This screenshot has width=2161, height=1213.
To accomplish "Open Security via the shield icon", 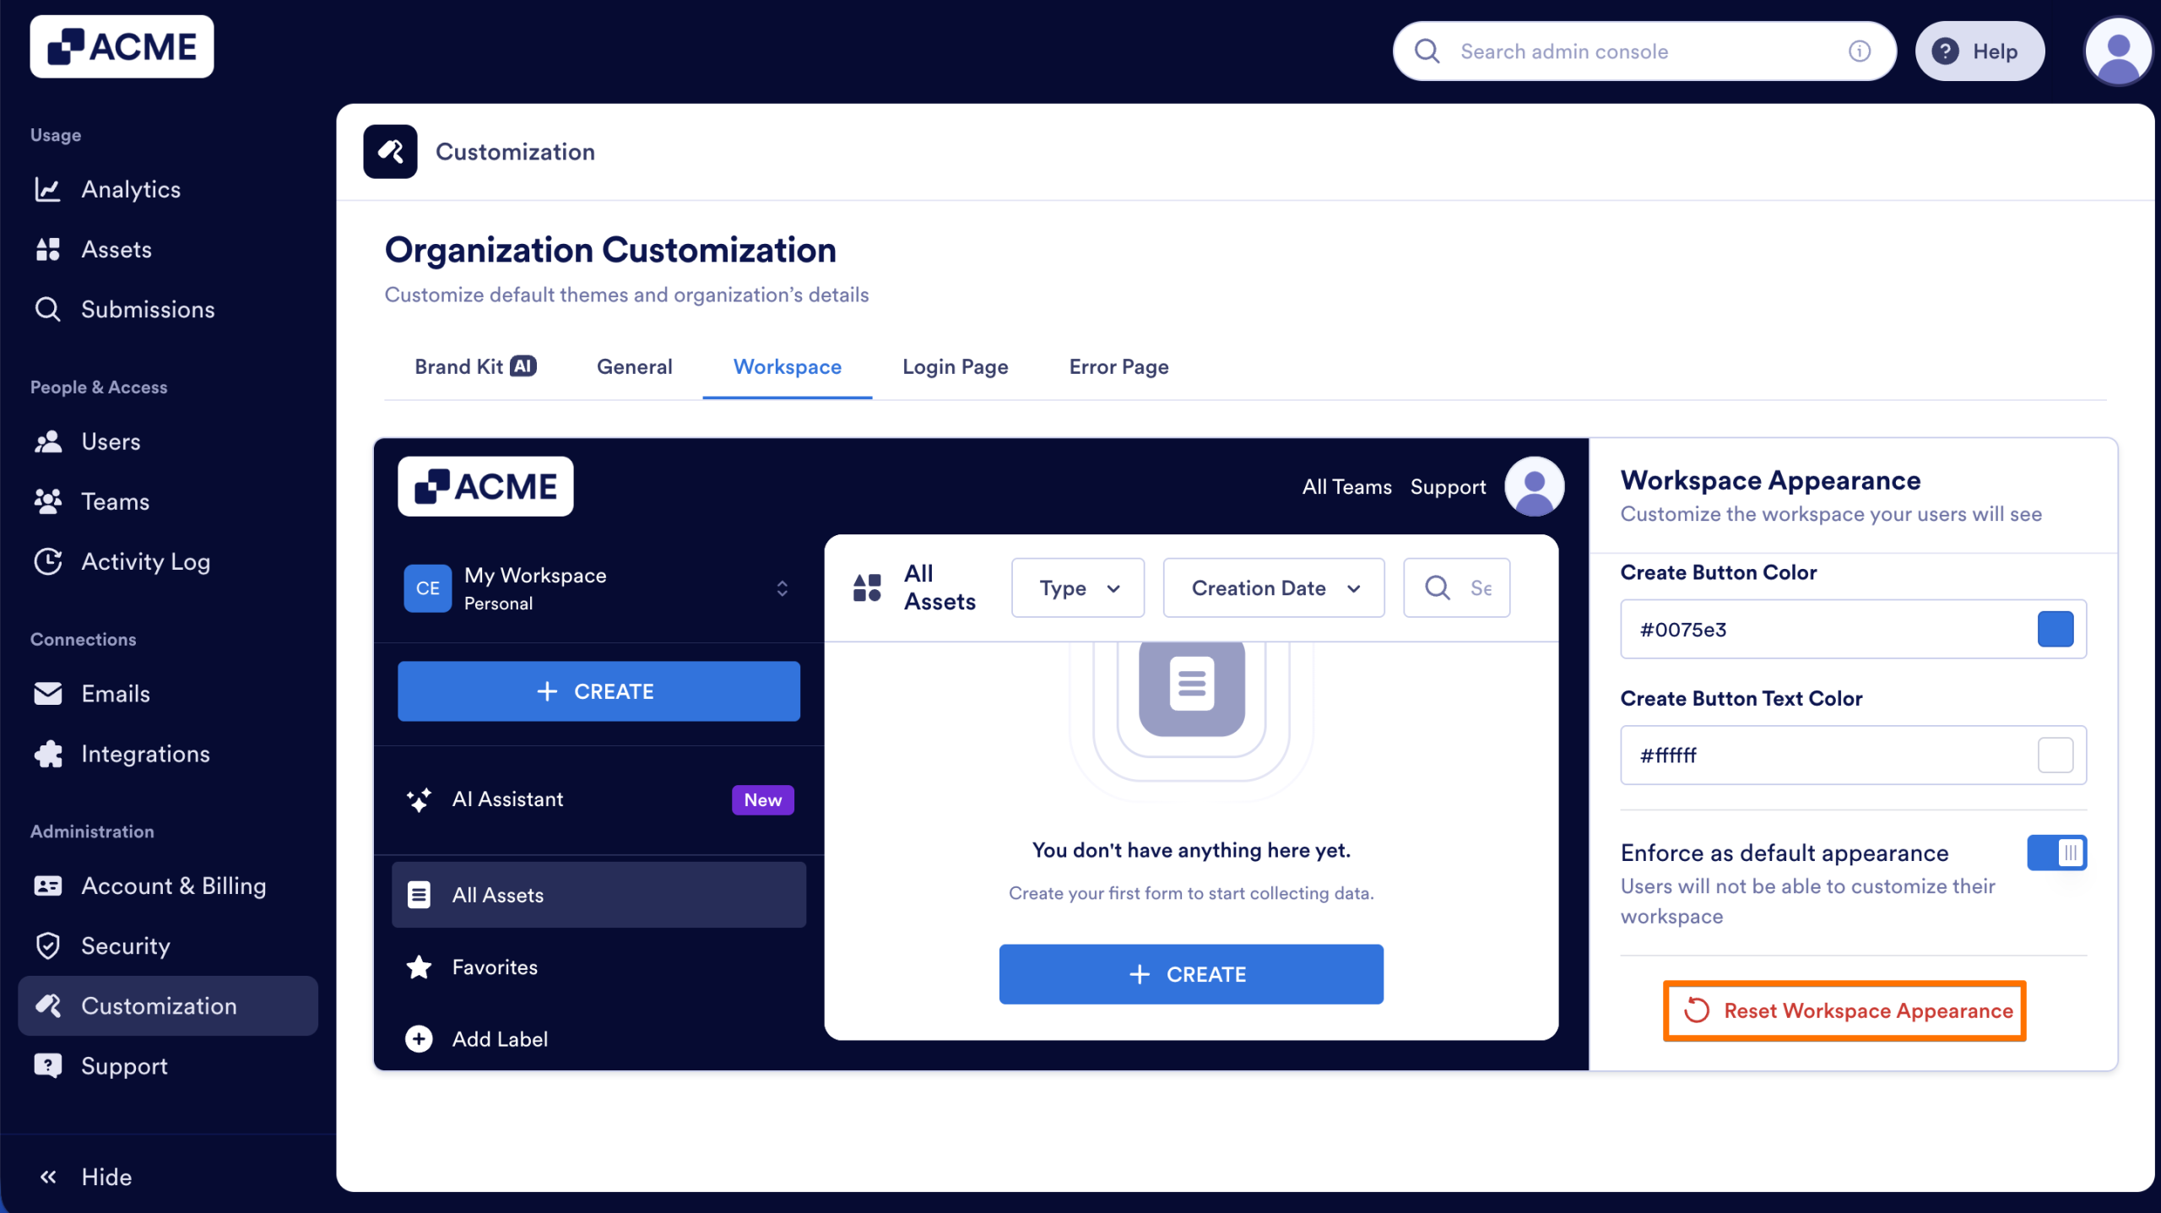I will click(x=48, y=945).
